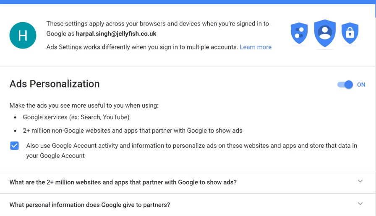Screen dimensions: 376x216
Task: Expand the personal information question chevron
Action: click(360, 204)
